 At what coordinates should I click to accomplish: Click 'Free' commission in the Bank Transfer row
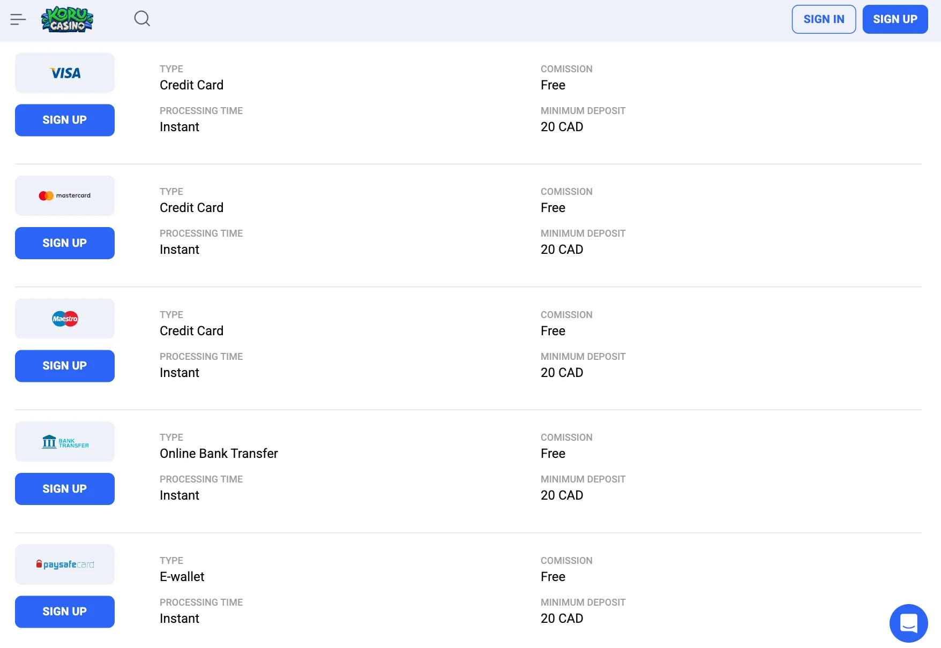tap(553, 454)
